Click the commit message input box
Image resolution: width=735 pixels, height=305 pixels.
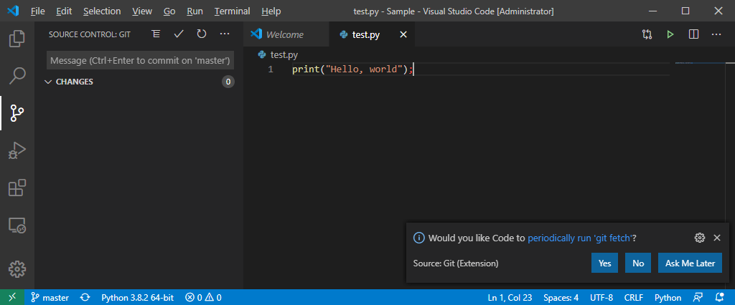point(140,60)
